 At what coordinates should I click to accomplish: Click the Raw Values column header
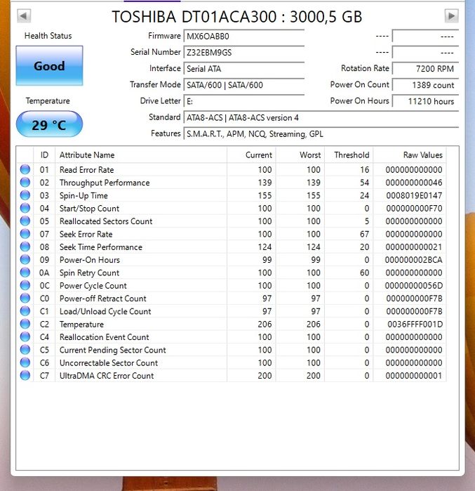pos(410,155)
